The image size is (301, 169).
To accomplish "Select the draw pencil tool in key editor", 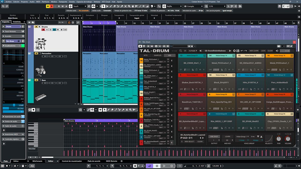I will click(108, 110).
